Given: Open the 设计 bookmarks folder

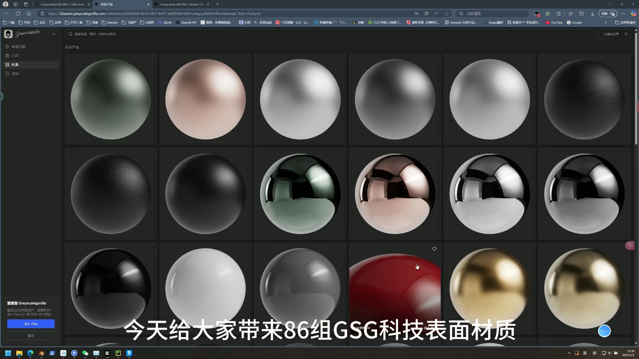Looking at the screenshot, I should click(40, 23).
